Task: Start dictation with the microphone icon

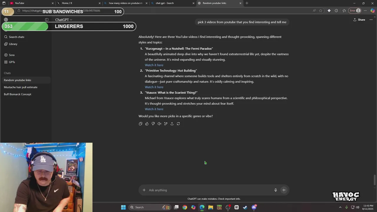Action: point(276,190)
